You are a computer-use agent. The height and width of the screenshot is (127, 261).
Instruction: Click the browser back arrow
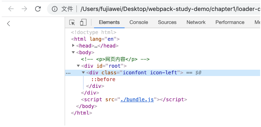point(11,9)
